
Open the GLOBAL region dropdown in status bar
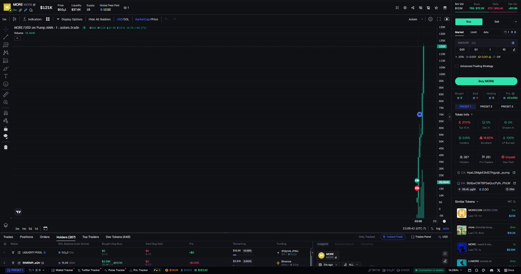point(454,270)
